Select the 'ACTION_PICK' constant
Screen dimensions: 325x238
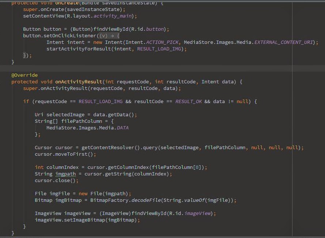(x=162, y=42)
